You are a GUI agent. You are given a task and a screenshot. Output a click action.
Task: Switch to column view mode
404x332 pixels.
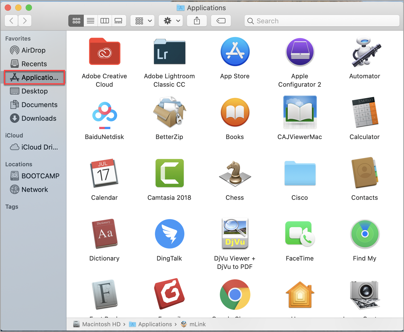point(105,21)
